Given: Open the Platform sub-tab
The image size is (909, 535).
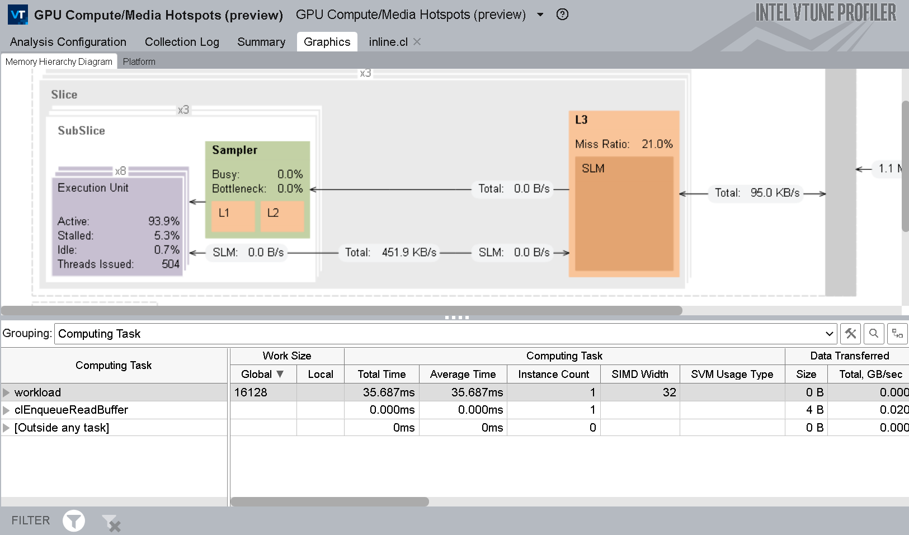Looking at the screenshot, I should pos(139,61).
